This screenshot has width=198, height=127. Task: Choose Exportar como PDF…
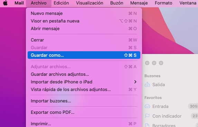[x=84, y=112]
